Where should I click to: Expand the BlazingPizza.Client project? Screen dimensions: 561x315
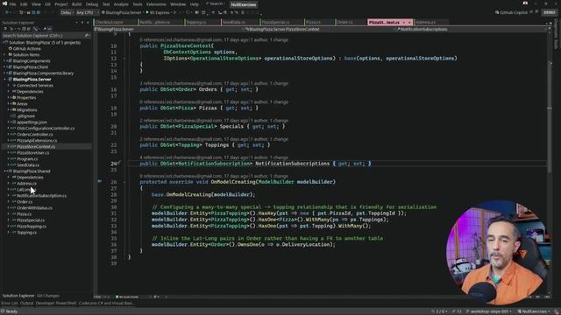click(4, 66)
